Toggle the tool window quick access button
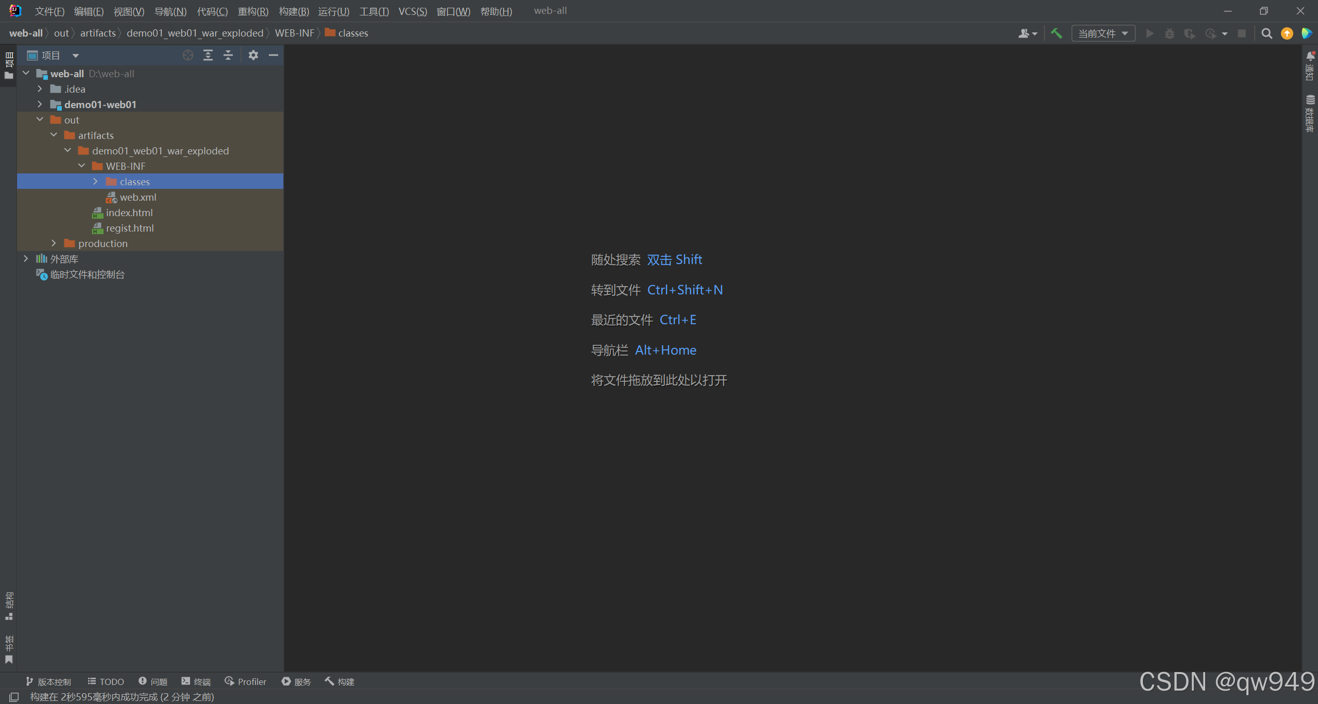The image size is (1318, 704). [x=14, y=697]
